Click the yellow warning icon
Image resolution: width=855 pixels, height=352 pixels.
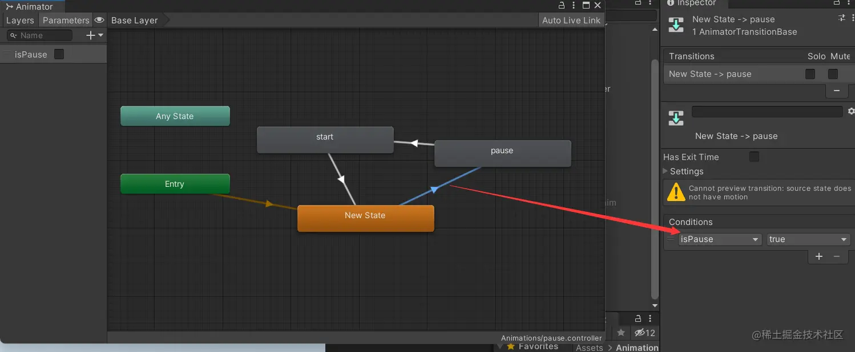[x=676, y=192]
